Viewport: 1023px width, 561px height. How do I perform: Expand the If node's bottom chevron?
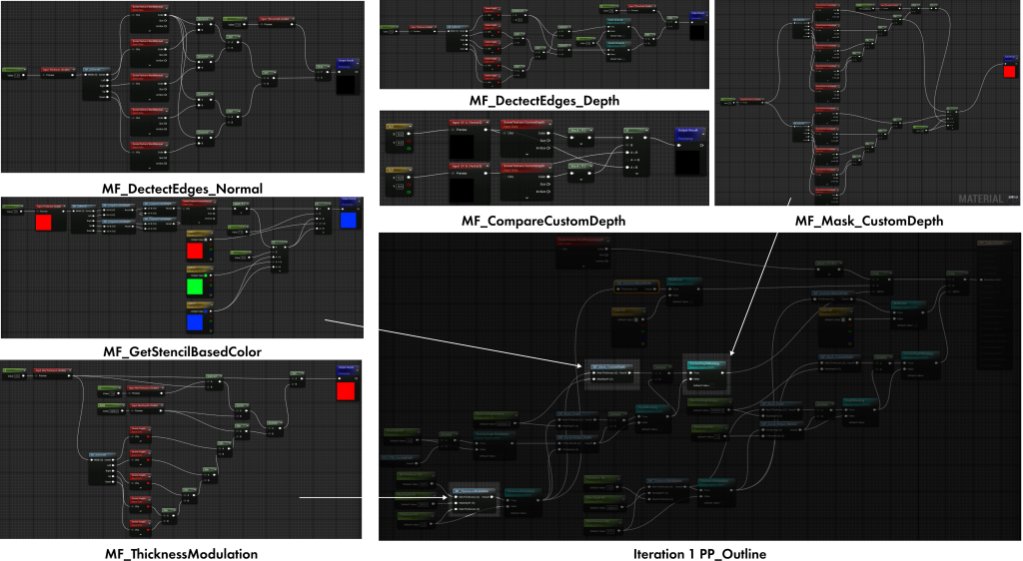[636, 173]
